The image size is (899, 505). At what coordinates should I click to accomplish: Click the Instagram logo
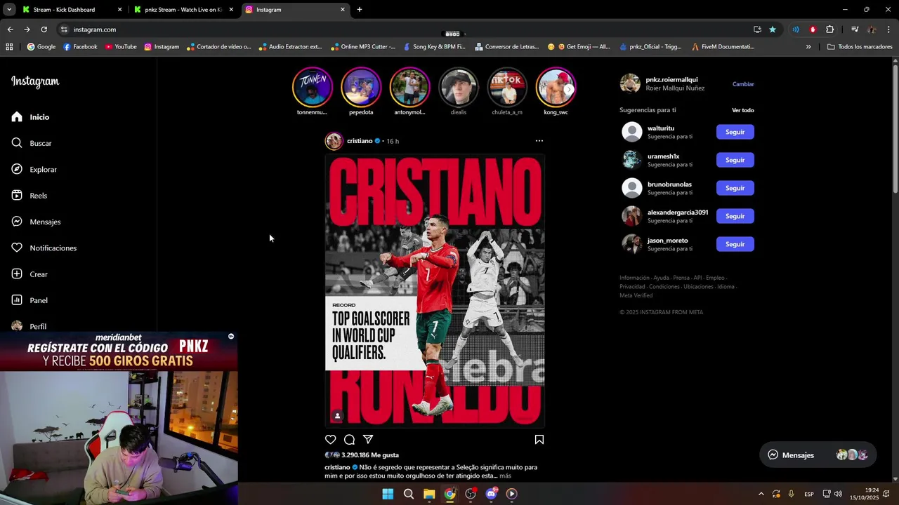35,81
